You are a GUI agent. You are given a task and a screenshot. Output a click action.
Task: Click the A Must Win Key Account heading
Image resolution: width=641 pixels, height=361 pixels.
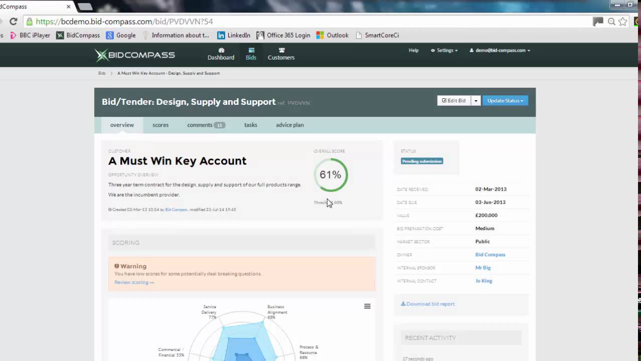pyautogui.click(x=178, y=161)
